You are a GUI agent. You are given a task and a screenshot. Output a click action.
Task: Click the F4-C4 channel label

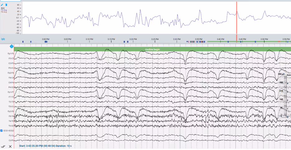[11, 78]
